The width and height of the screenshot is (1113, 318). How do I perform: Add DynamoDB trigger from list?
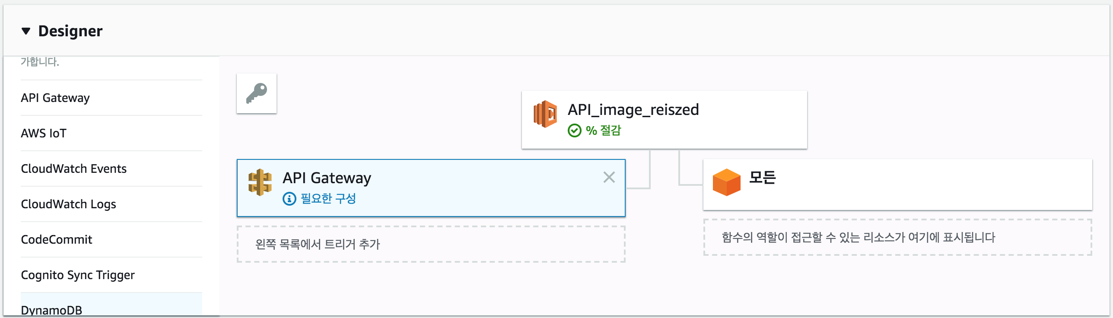(111, 305)
